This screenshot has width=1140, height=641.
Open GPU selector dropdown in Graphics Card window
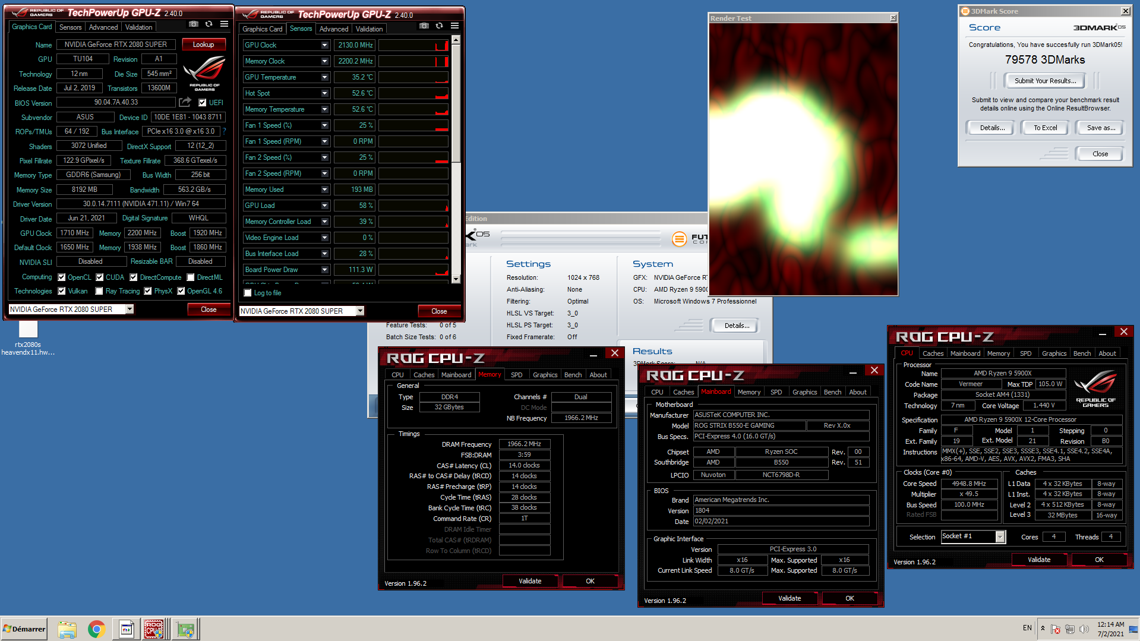pyautogui.click(x=130, y=310)
